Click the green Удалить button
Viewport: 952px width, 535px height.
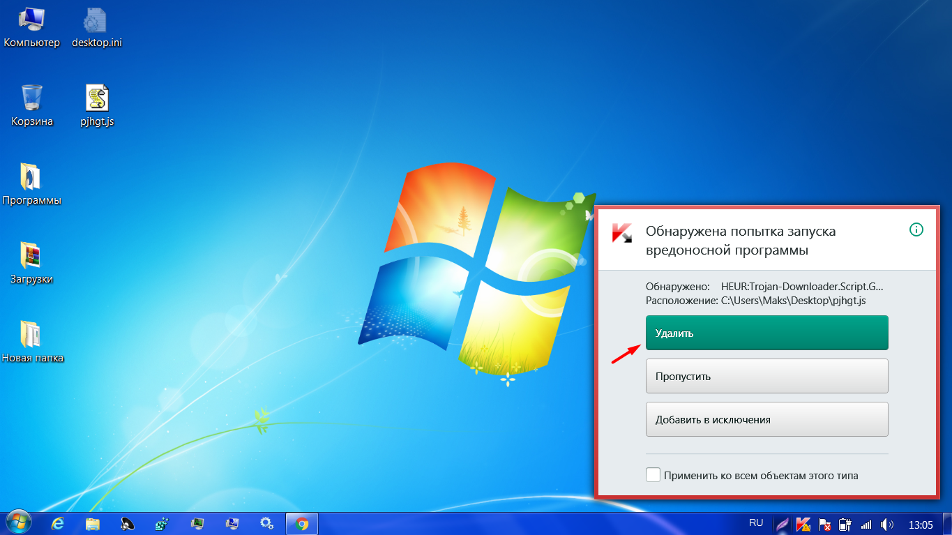[766, 333]
